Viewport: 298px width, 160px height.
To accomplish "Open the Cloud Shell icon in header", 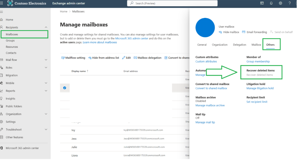I will point(262,3).
